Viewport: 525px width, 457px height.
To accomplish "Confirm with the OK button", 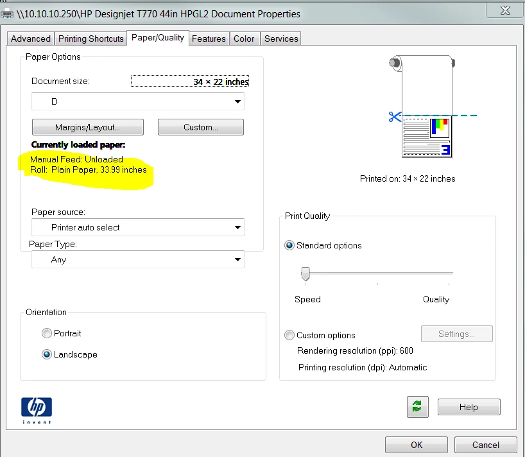I will [x=417, y=445].
